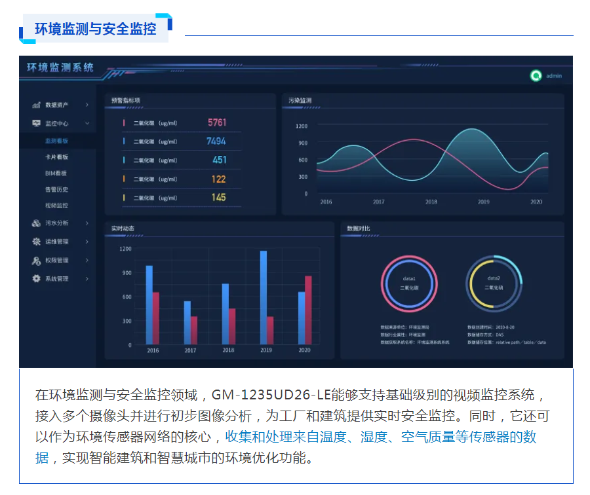Click the 运维管理 gear icon
590x495 pixels.
click(36, 242)
